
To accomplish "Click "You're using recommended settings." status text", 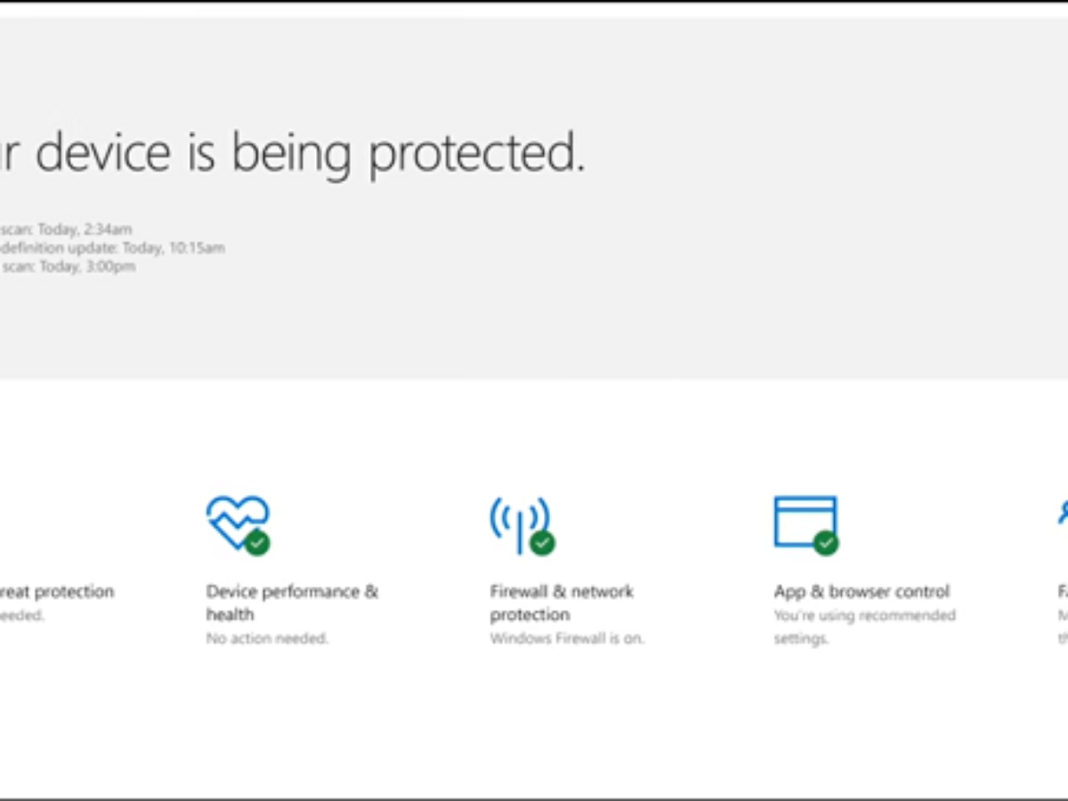I will [864, 627].
